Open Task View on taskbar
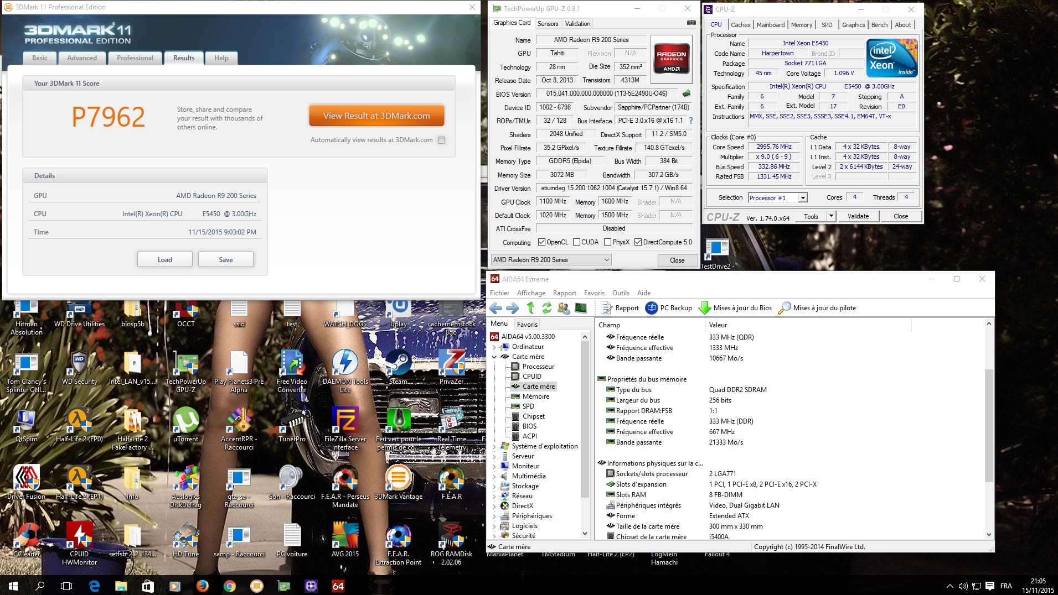The width and height of the screenshot is (1058, 595). [x=66, y=586]
